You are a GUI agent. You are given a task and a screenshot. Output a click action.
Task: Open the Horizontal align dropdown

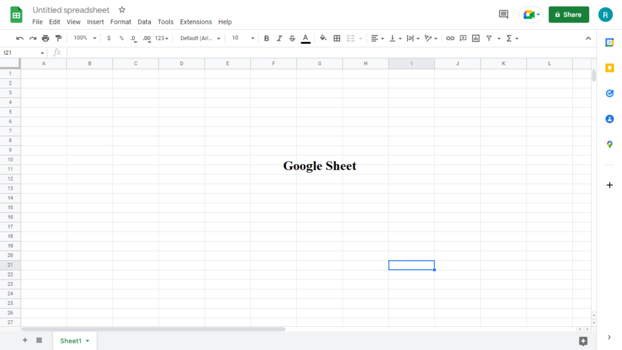(377, 38)
